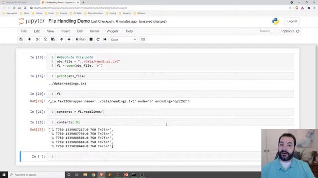
Task: Click the Jupyter logo
Action: [31, 21]
